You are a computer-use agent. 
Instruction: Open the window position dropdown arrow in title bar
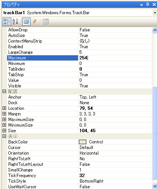141,5
